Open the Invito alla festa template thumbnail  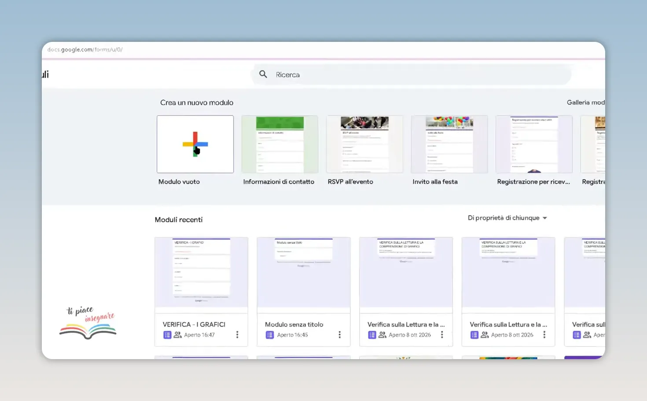coord(449,144)
